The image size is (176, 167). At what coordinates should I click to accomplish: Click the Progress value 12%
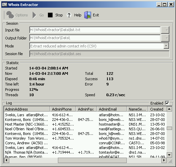pyautogui.click(x=34, y=90)
